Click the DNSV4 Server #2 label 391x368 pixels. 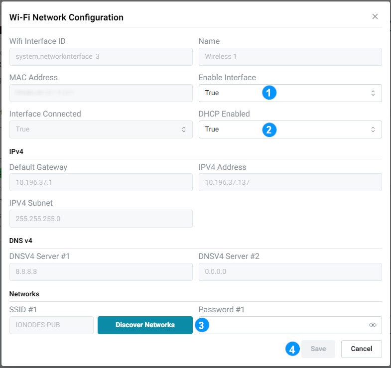pos(229,256)
